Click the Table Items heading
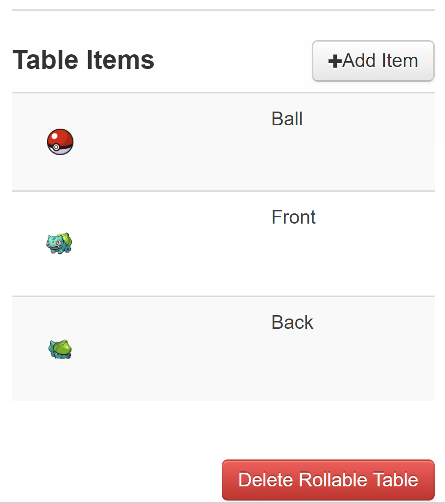 83,60
